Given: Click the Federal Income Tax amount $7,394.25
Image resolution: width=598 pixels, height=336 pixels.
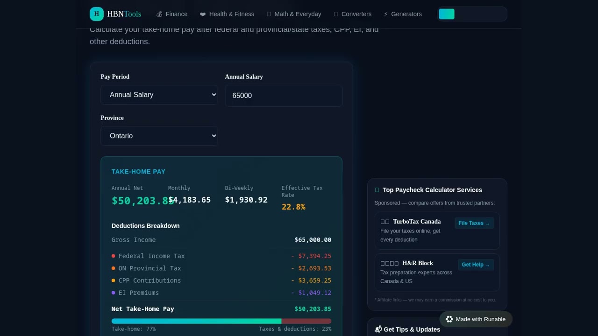Looking at the screenshot, I should coord(311,256).
